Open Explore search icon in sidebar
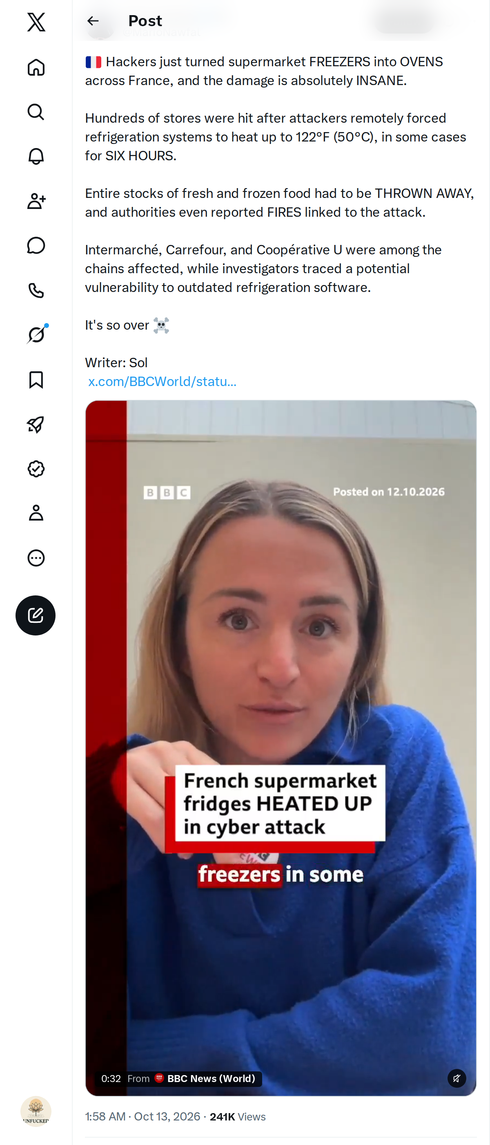Viewport: 490px width, 1145px height. [36, 112]
